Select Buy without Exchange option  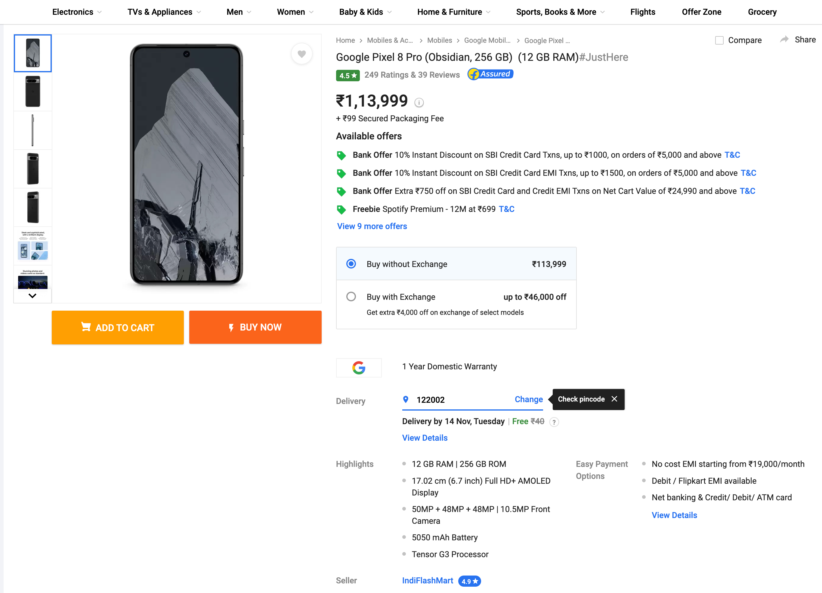(351, 264)
